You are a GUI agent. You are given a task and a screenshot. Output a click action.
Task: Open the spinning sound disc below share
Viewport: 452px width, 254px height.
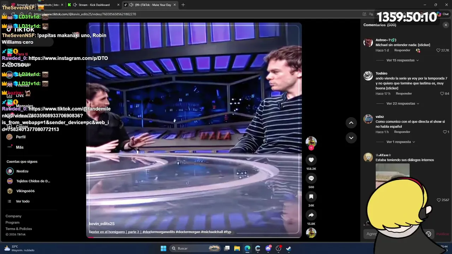(311, 233)
